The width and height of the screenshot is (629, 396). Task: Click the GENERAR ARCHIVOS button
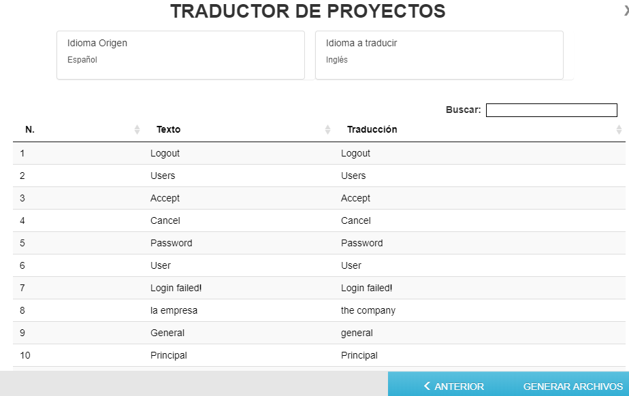[x=573, y=386]
